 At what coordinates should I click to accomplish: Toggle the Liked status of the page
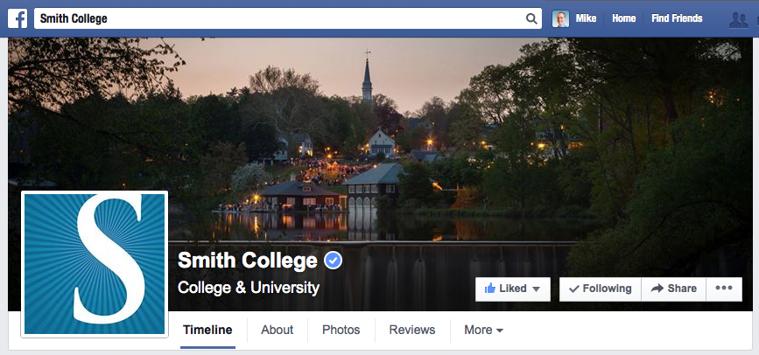513,289
